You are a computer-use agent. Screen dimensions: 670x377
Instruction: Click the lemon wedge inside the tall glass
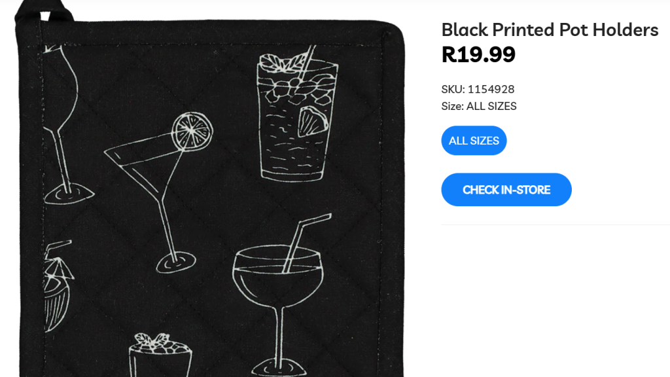(x=313, y=122)
